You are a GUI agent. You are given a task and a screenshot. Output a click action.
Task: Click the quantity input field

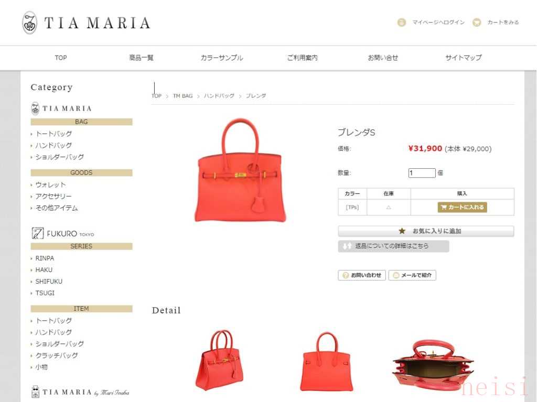[422, 173]
